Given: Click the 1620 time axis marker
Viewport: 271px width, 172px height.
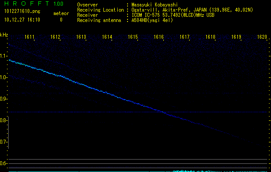Looking at the screenshot, I should coord(262,37).
